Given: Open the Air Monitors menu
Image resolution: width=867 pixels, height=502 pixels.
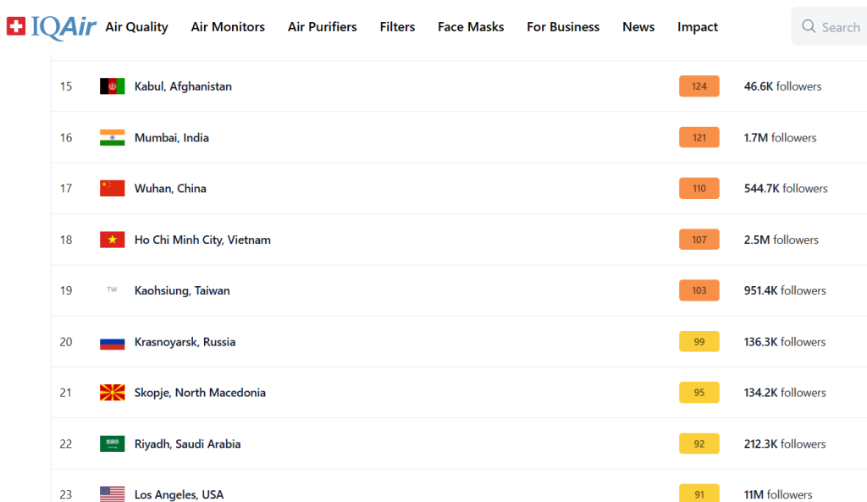Looking at the screenshot, I should coord(228,27).
